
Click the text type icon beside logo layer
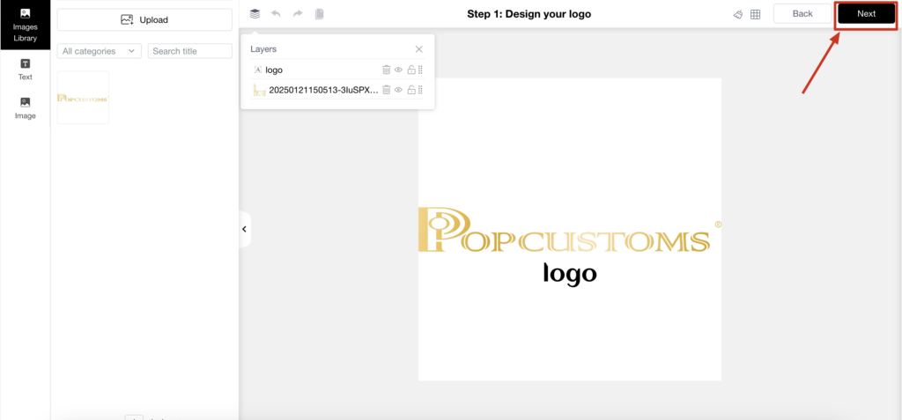point(258,70)
